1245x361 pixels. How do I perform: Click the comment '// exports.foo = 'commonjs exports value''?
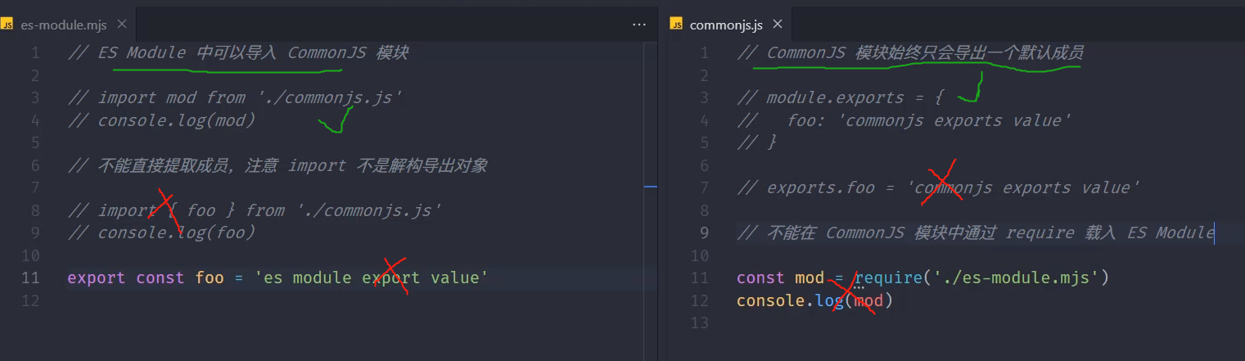click(x=939, y=187)
